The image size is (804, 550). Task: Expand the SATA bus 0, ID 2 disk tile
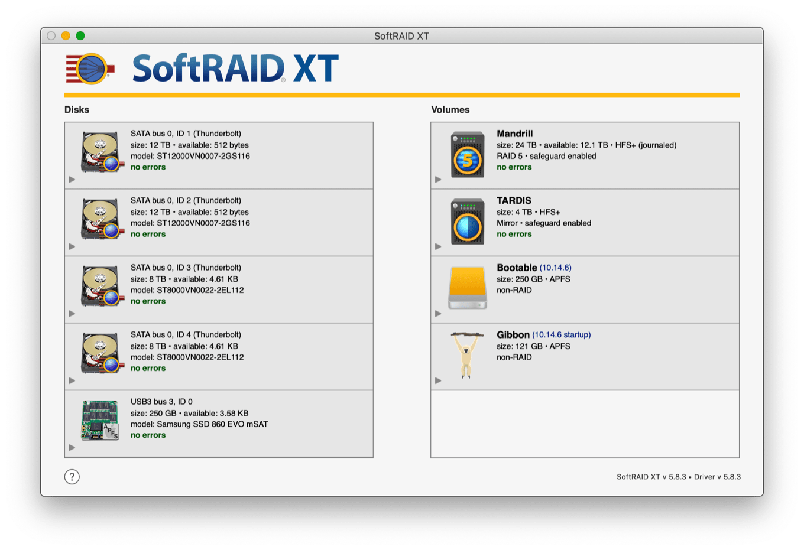tap(72, 246)
